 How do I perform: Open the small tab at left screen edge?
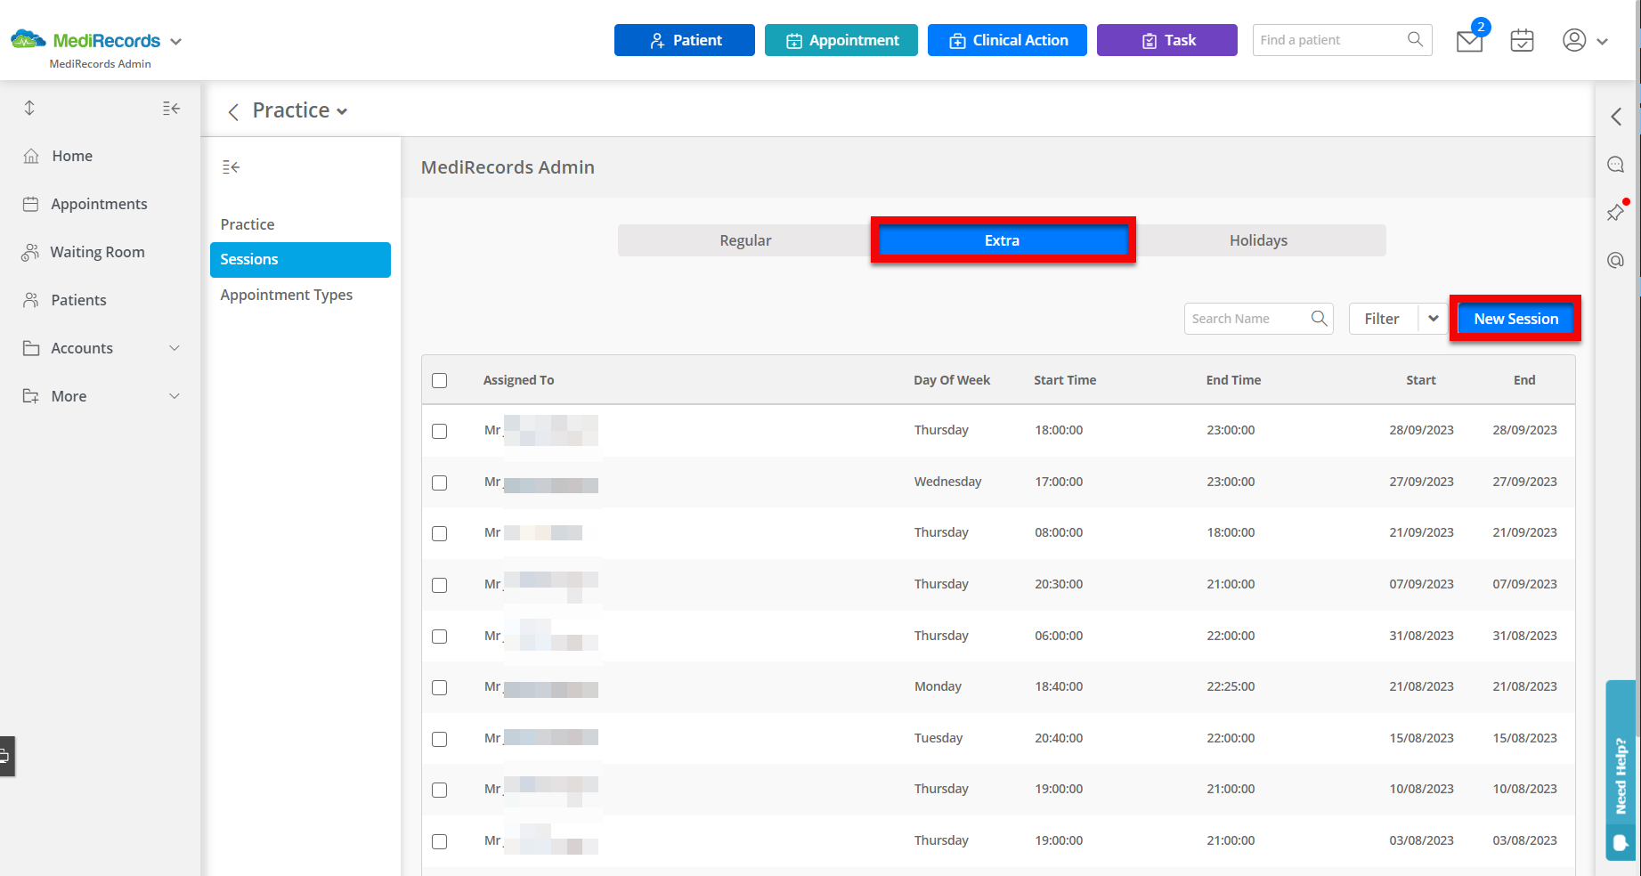point(7,756)
